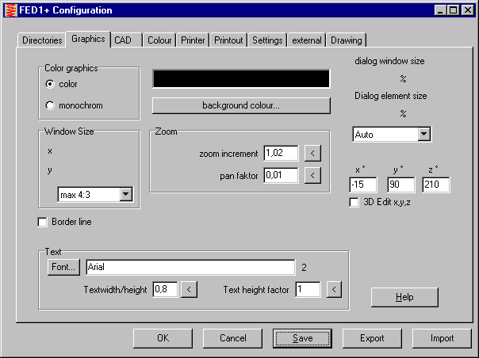Open the max 4:3 window size dropdown
The width and height of the screenshot is (479, 358).
click(125, 194)
